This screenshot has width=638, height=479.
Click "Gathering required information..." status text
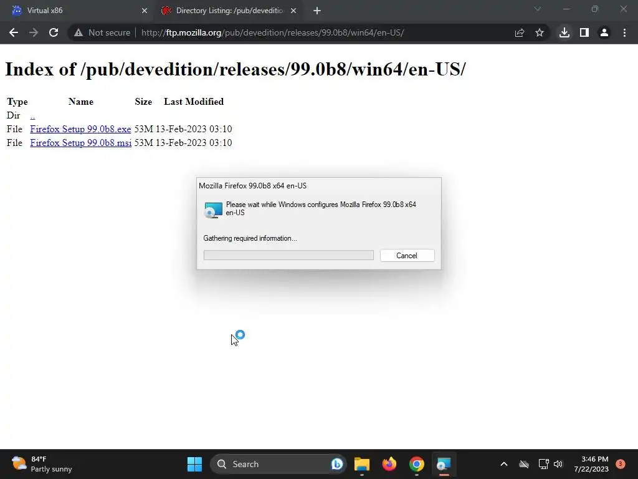pyautogui.click(x=250, y=238)
